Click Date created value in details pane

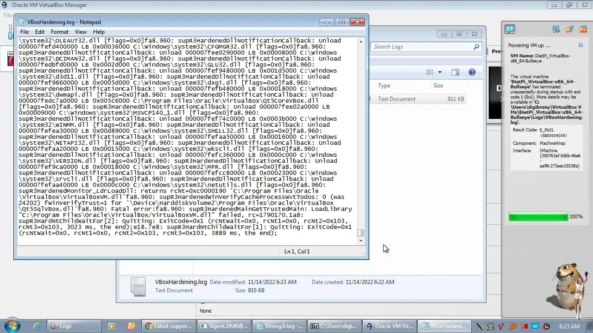pyautogui.click(x=370, y=282)
